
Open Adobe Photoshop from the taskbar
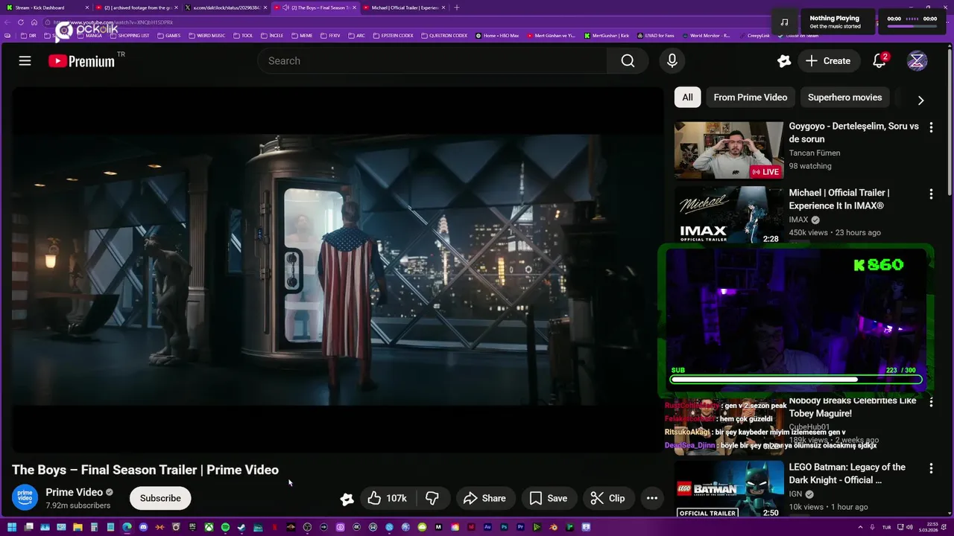(x=504, y=527)
